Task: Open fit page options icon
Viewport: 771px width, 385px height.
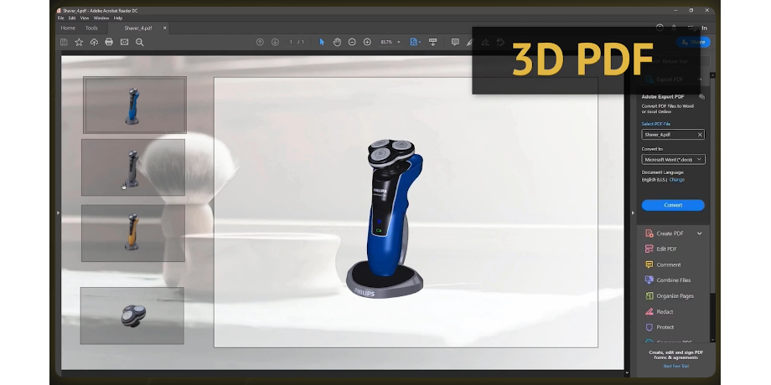Action: click(x=415, y=42)
